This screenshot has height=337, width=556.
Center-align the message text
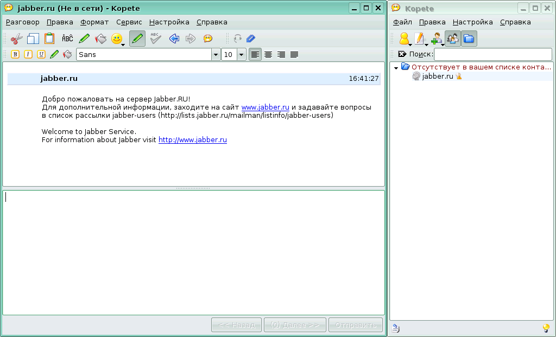click(268, 54)
